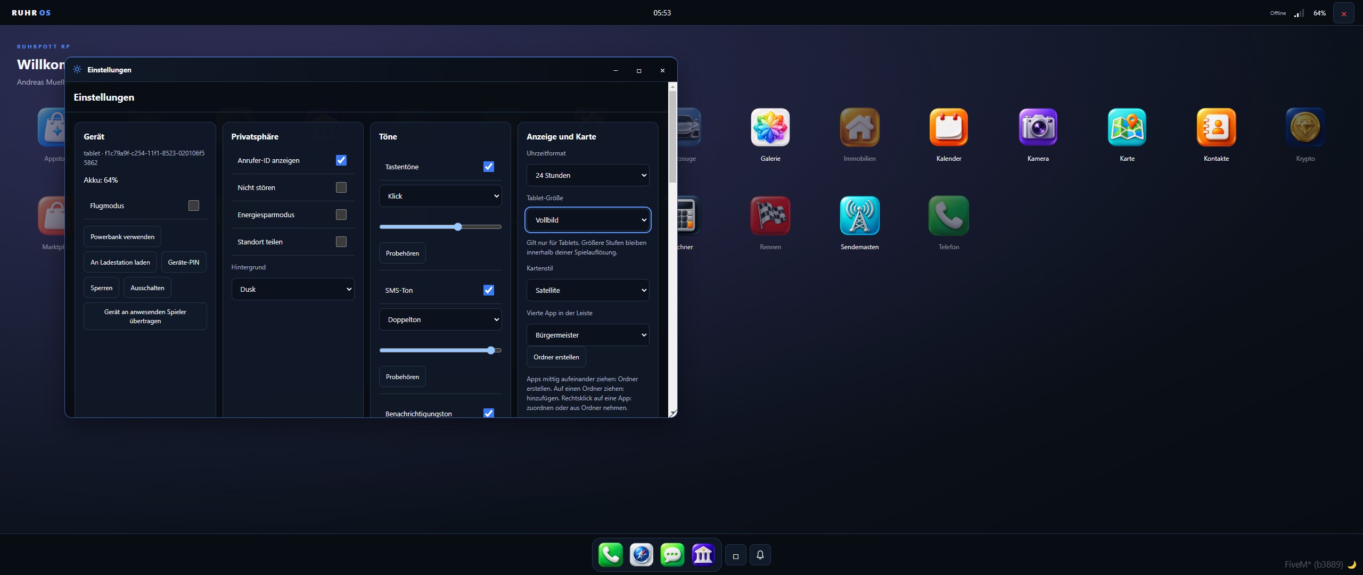Click the square overview button in the dock

point(736,555)
